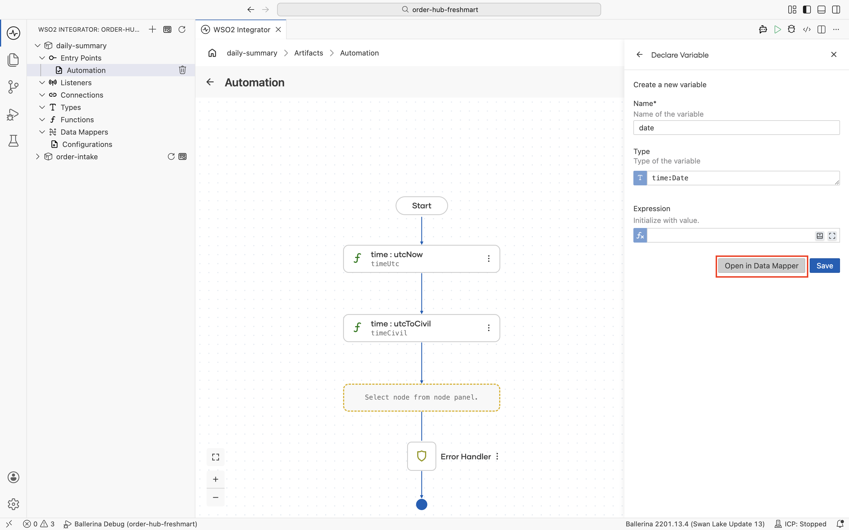Open the Testing flask icon
Screen dimensions: 849x530
click(13, 141)
